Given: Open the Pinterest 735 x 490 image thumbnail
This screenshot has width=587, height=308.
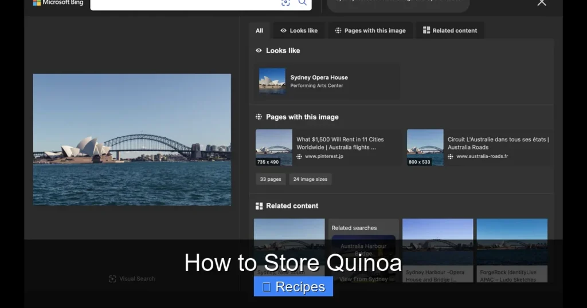Looking at the screenshot, I should tap(274, 148).
